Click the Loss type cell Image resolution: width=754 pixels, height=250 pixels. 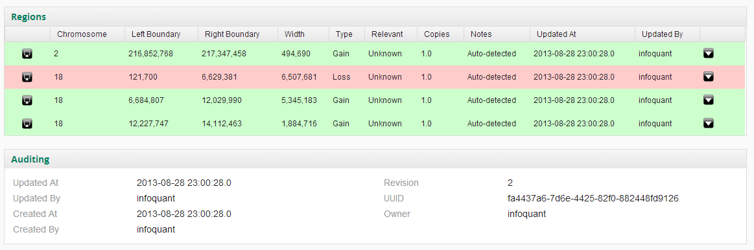click(x=342, y=77)
